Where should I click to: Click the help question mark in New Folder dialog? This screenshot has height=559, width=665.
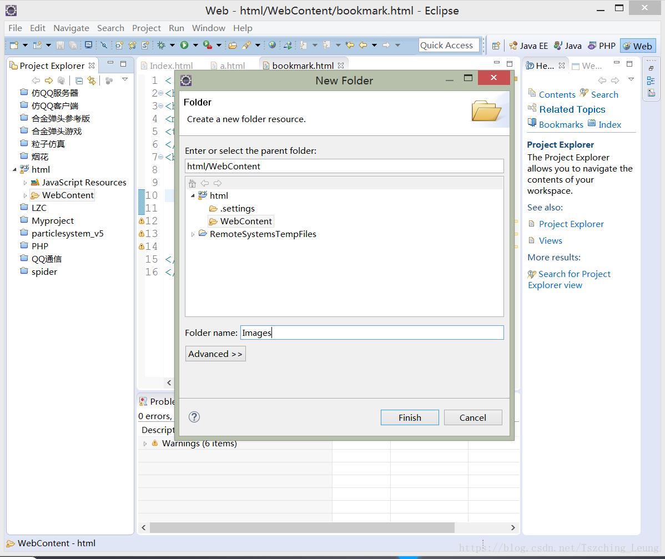click(x=194, y=417)
